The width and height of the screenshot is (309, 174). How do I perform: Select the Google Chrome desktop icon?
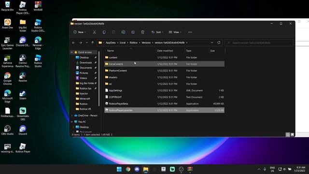[x=8, y=79]
